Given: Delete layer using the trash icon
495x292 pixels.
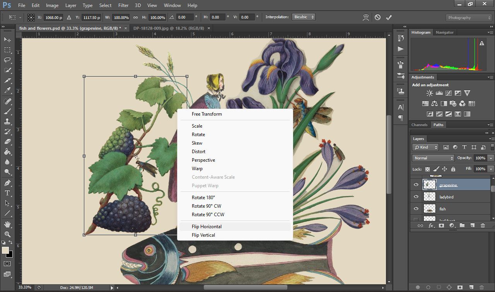Looking at the screenshot, I should 483,225.
